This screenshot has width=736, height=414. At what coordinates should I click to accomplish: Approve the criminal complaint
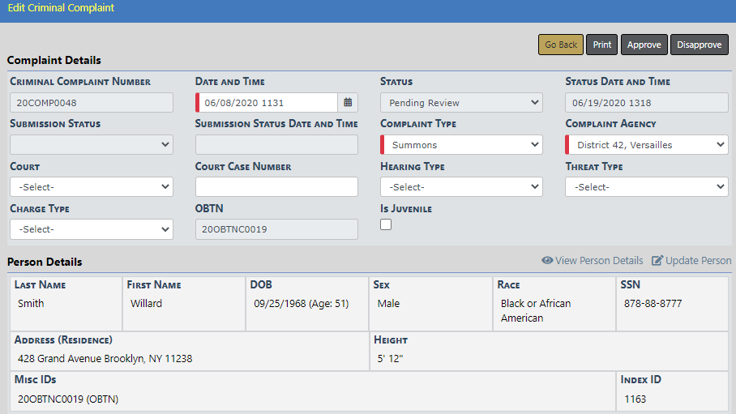tap(644, 45)
